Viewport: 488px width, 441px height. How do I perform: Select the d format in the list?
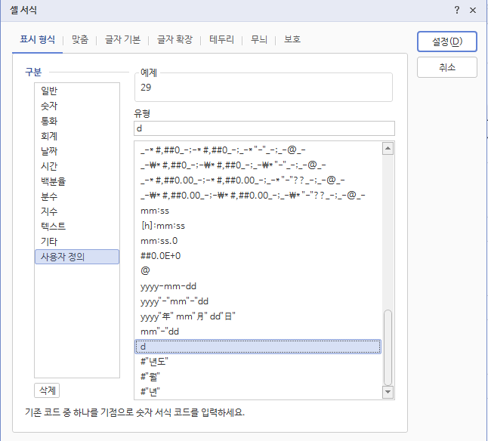tap(258, 347)
